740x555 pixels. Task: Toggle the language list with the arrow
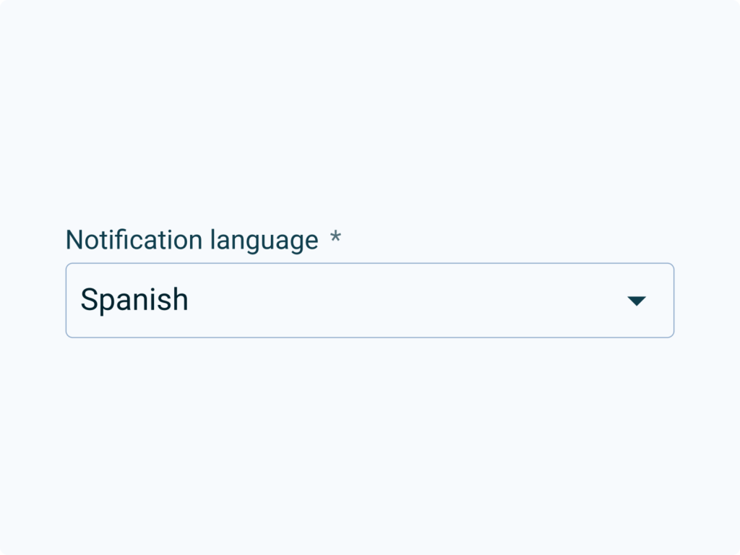click(636, 301)
